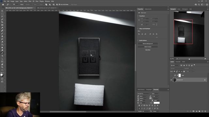Filter layers by type layers icon
The width and height of the screenshot is (209, 117).
tap(186, 65)
